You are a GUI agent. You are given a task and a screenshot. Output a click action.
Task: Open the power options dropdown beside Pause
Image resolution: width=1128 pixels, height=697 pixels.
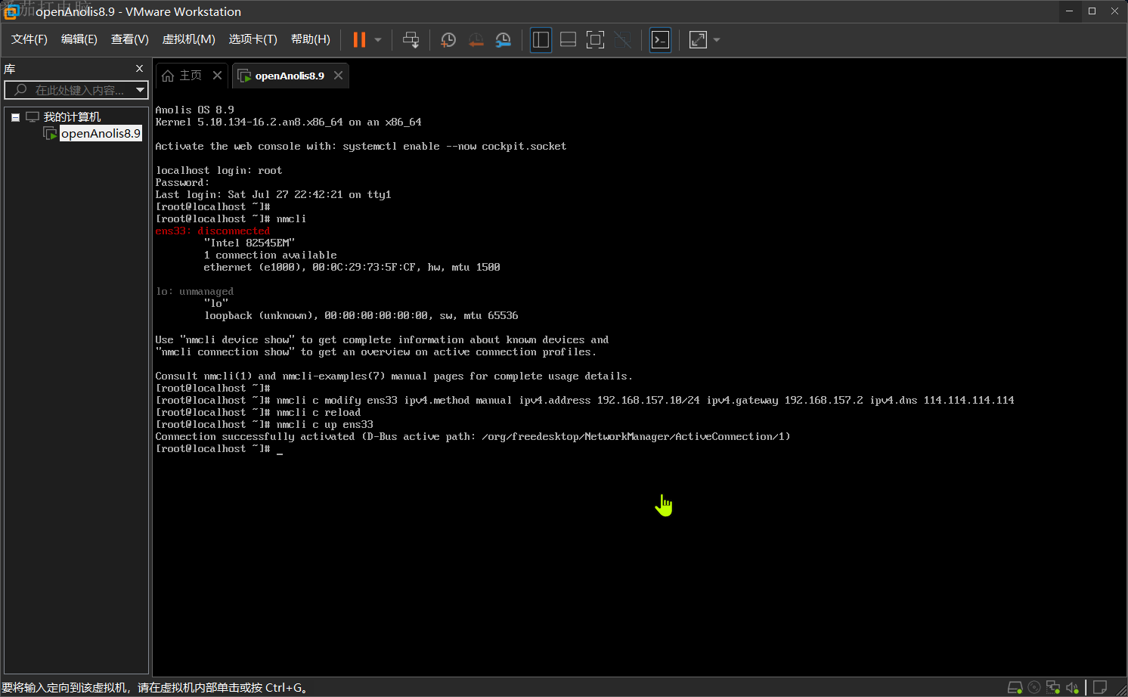(x=378, y=40)
